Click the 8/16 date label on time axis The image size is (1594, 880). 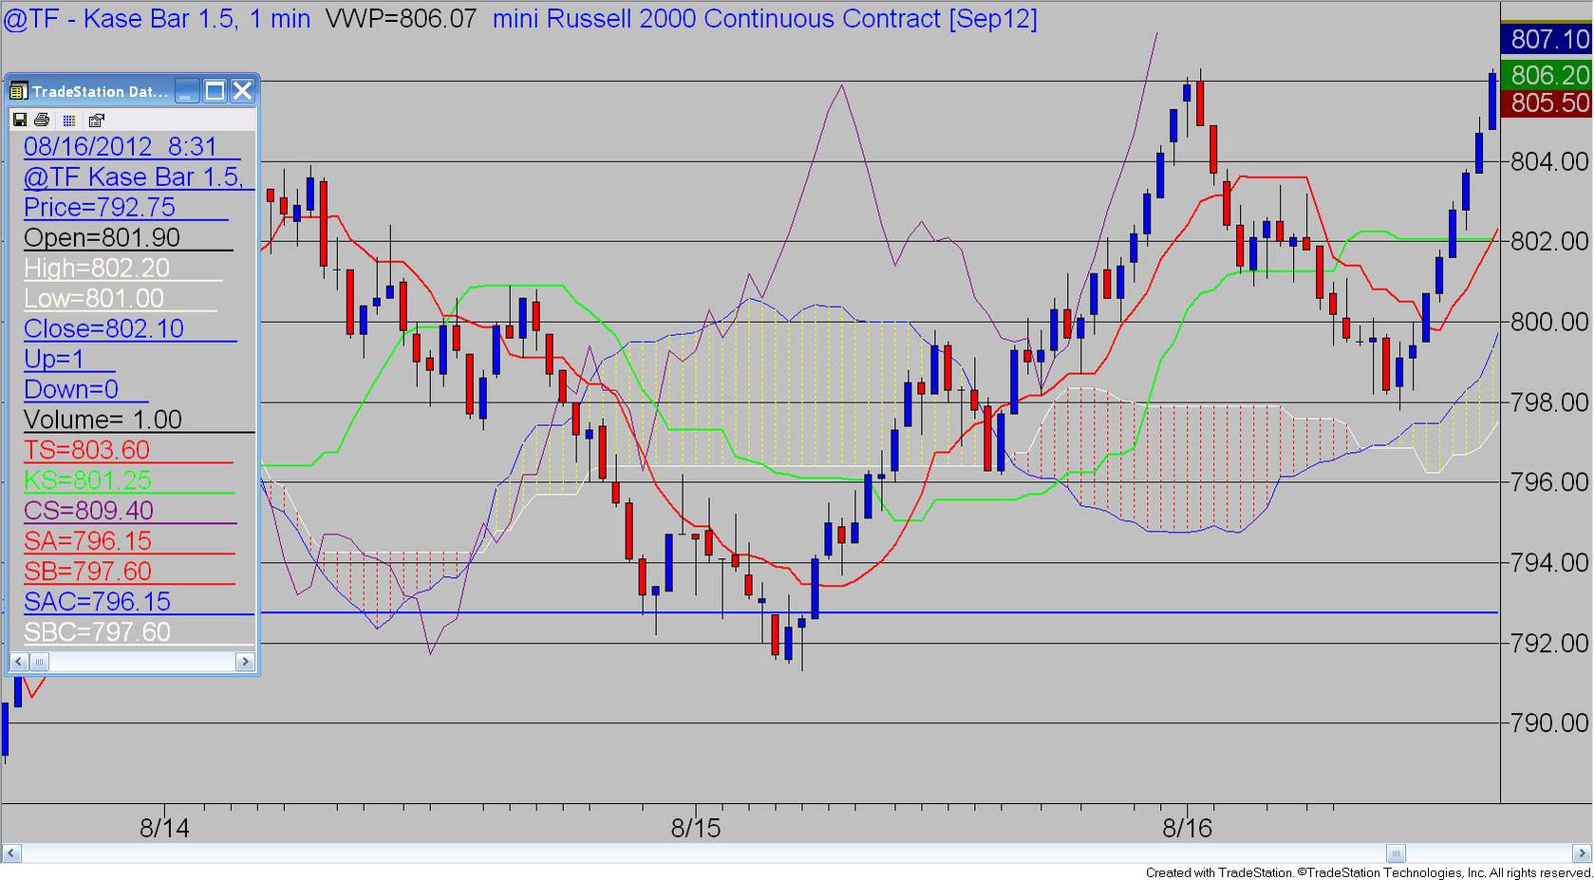pos(1188,828)
